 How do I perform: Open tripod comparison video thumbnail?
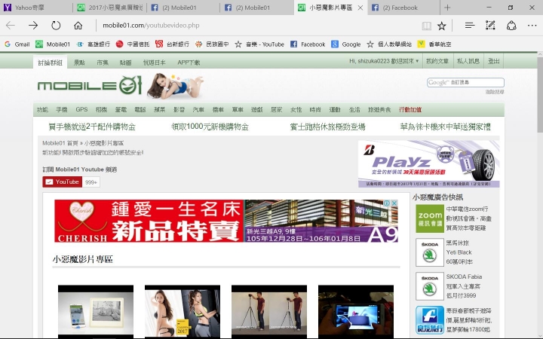pos(269,311)
